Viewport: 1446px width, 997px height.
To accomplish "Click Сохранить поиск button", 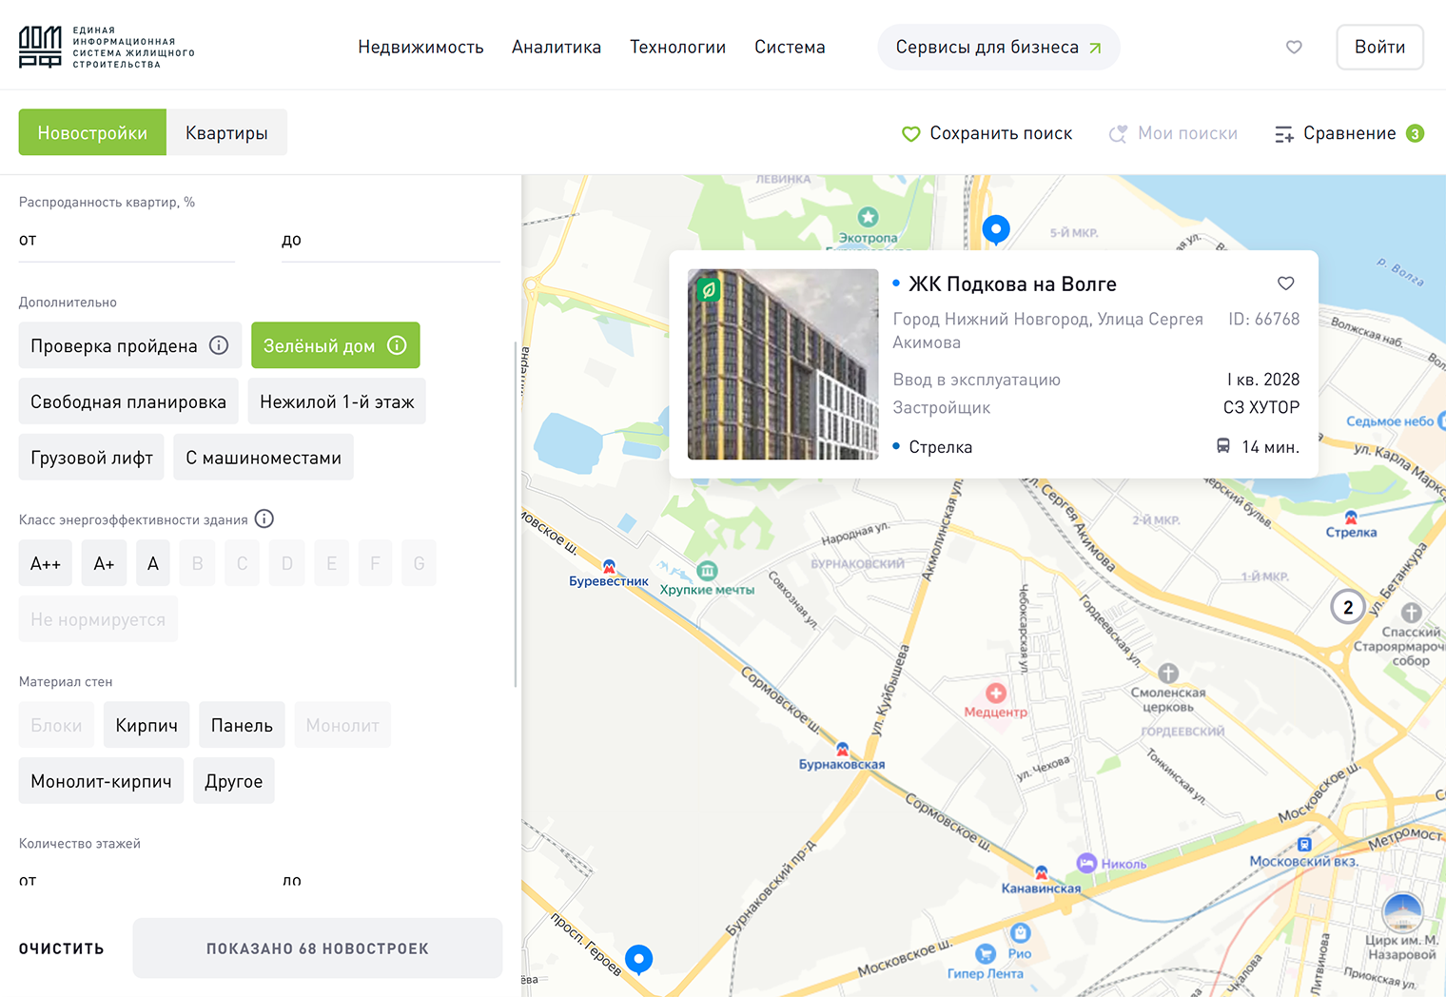I will click(987, 133).
